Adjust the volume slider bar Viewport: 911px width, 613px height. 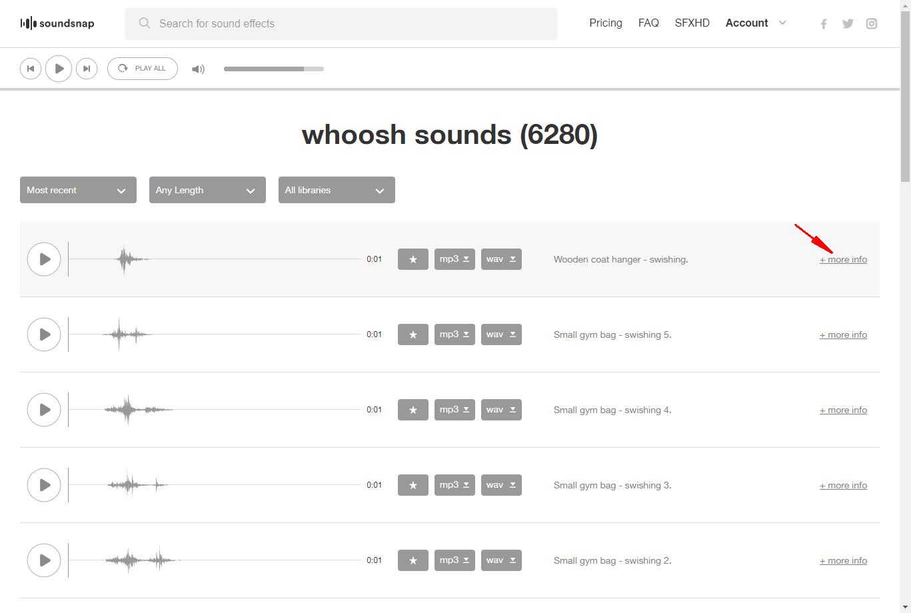point(273,69)
